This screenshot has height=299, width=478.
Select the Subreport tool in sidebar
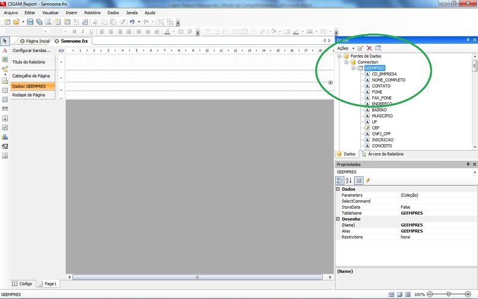[5, 81]
